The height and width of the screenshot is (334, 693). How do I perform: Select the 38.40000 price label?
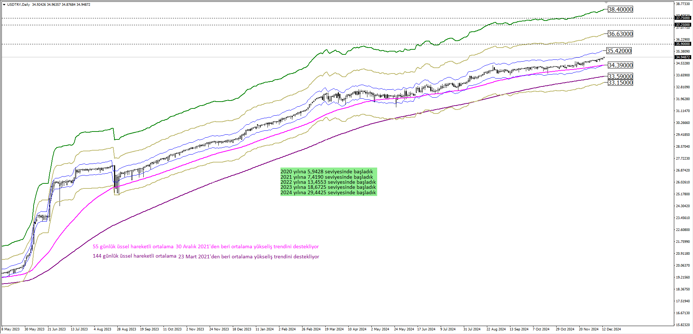click(x=620, y=9)
